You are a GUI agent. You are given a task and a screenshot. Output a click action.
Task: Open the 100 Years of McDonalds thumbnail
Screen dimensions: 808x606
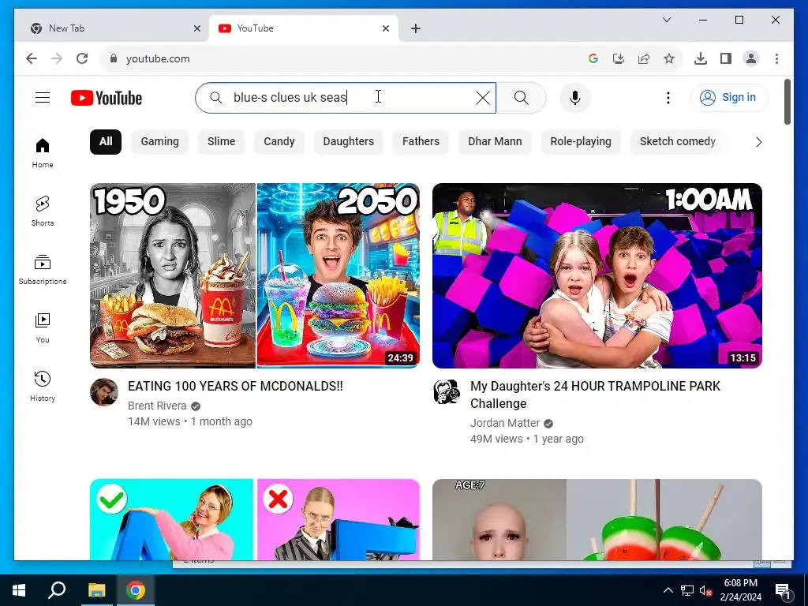click(x=255, y=275)
